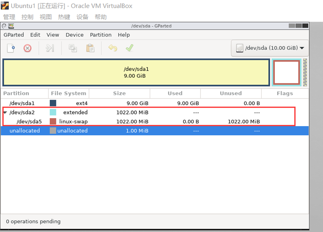Sort by the Size column header

pyautogui.click(x=119, y=93)
